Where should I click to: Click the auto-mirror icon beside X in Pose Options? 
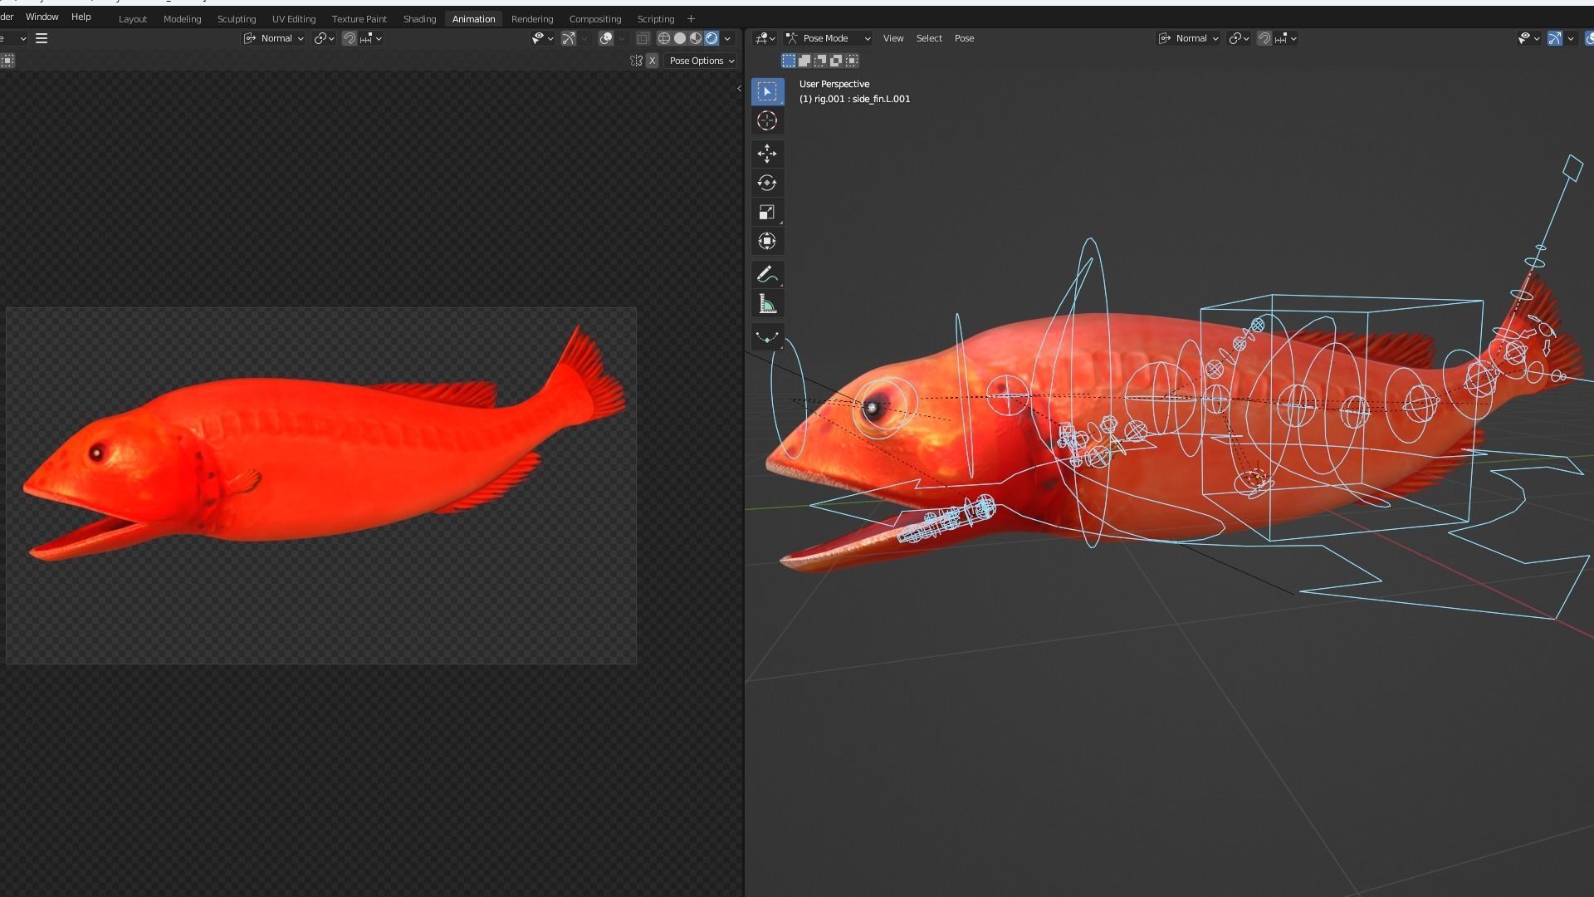(636, 61)
